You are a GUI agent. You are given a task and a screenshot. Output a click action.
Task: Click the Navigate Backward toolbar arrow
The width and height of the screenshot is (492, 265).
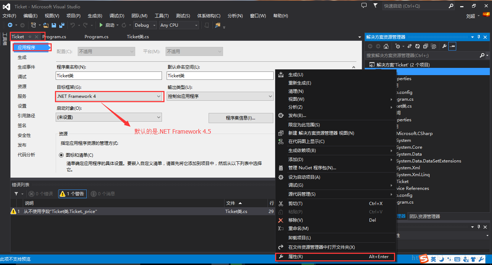pyautogui.click(x=10, y=25)
